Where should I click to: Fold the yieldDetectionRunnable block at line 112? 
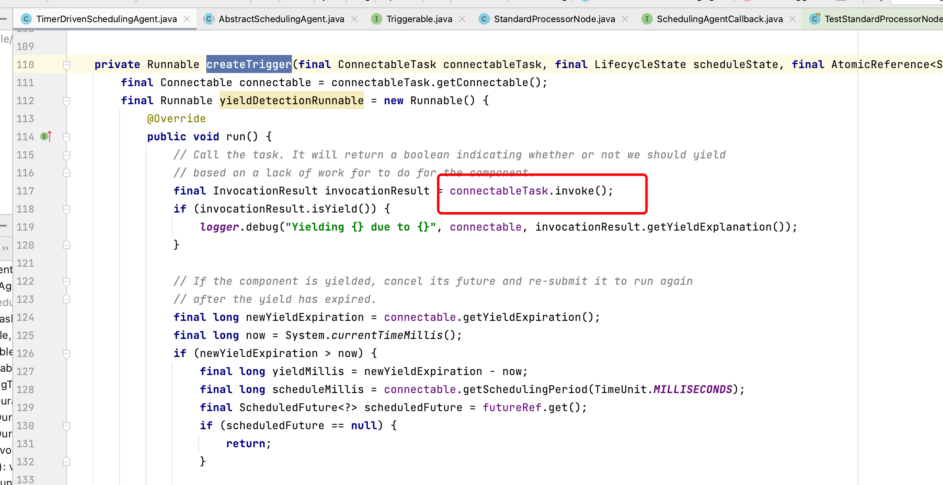66,101
